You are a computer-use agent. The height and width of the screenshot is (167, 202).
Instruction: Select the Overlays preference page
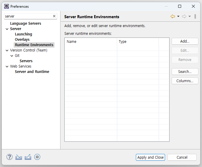pyautogui.click(x=22, y=40)
